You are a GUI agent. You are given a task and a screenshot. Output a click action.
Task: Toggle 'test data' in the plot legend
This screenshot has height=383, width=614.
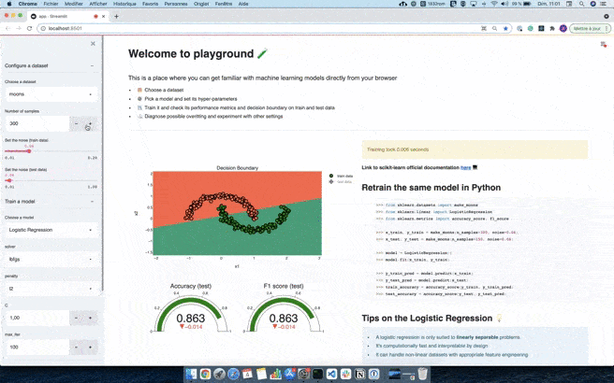[x=342, y=182]
